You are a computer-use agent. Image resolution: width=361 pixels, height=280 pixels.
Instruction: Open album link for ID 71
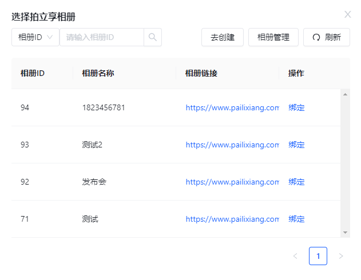(232, 219)
